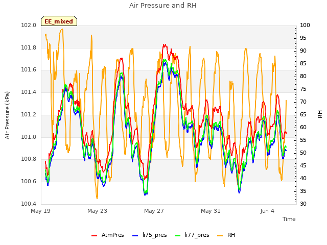This screenshot has height=245, width=327.
Task: Click the 60 RH axis label
Action: [303, 127]
